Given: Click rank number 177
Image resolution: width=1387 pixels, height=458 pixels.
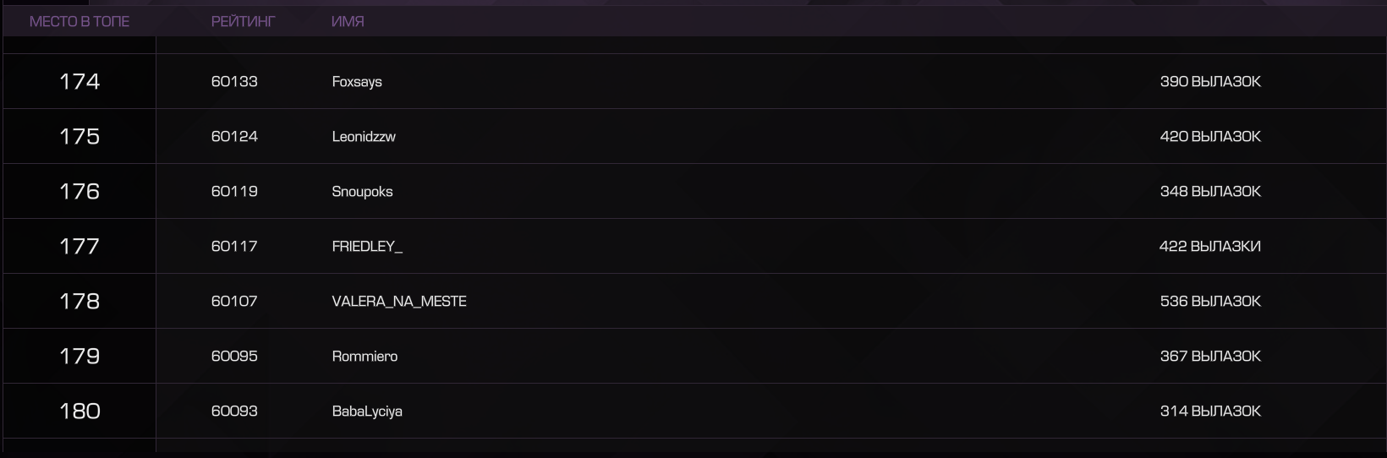Looking at the screenshot, I should pyautogui.click(x=79, y=246).
